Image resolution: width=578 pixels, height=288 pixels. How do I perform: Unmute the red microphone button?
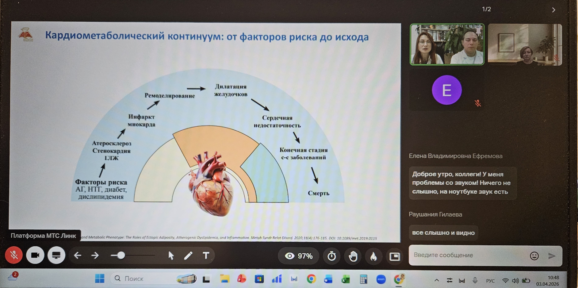13,255
